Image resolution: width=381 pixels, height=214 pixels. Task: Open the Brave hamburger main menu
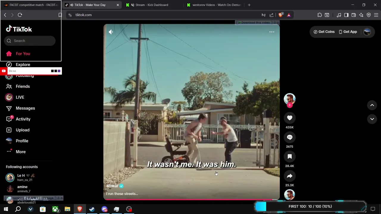(376, 15)
